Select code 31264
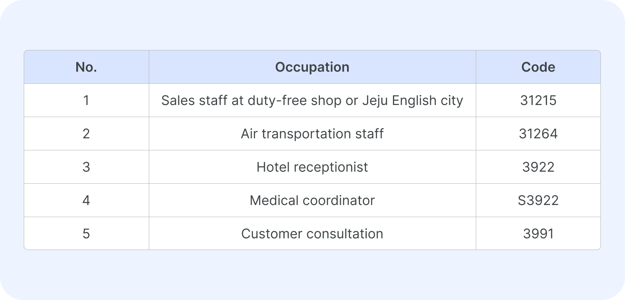The height and width of the screenshot is (300, 625). [x=538, y=134]
